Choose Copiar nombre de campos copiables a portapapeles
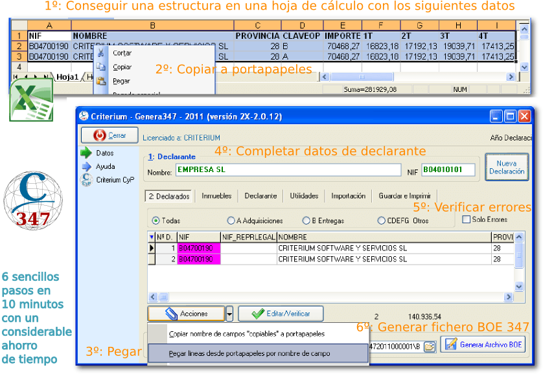This screenshot has width=543, height=374. [259, 334]
